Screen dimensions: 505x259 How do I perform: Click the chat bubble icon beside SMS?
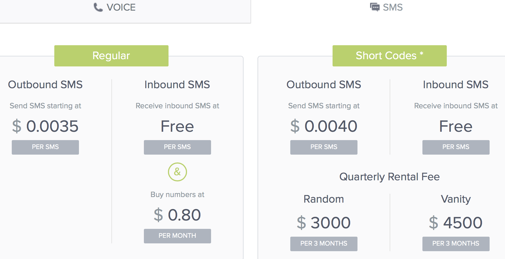point(375,7)
